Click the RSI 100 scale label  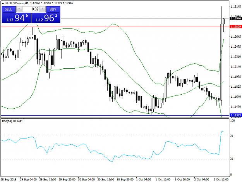232,121
